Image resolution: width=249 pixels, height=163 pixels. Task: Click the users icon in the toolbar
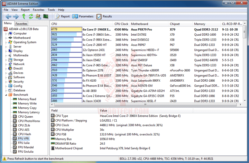[38, 16]
